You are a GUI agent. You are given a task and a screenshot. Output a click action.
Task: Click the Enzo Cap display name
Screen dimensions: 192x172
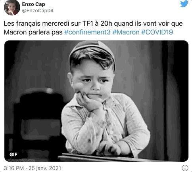(33, 4)
